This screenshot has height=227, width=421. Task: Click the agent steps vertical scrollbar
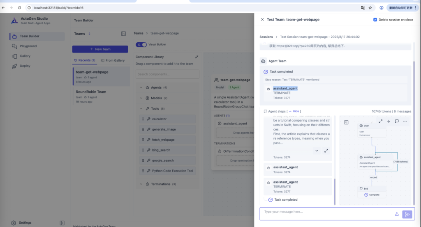coord(335,192)
